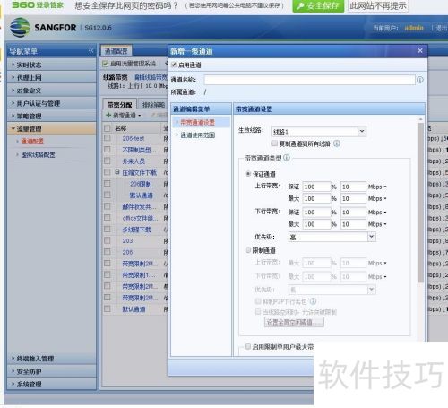Open Mbps unit dropdown for 下行带宽 保证
Screen dimensions: 448x408
coord(377,213)
